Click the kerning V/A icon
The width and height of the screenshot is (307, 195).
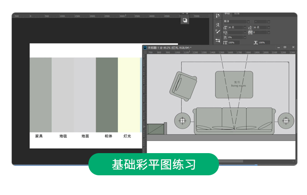pyautogui.click(x=226, y=32)
